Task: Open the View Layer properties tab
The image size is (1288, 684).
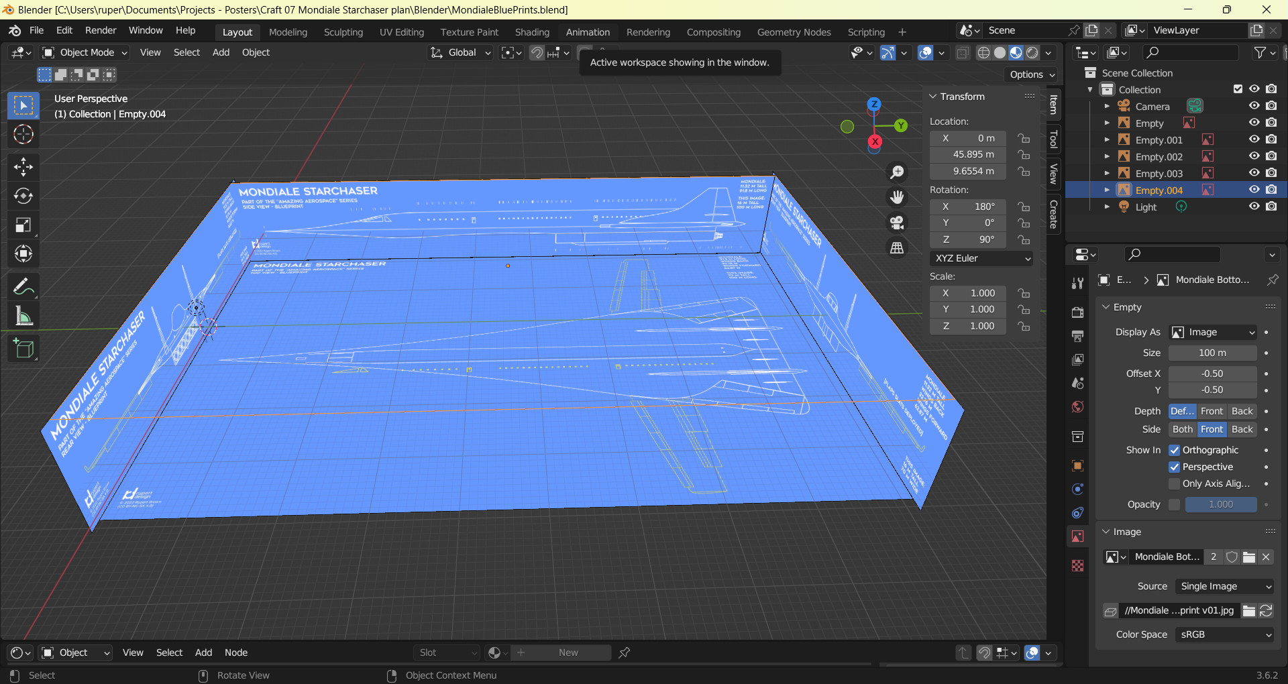Action: pyautogui.click(x=1077, y=359)
